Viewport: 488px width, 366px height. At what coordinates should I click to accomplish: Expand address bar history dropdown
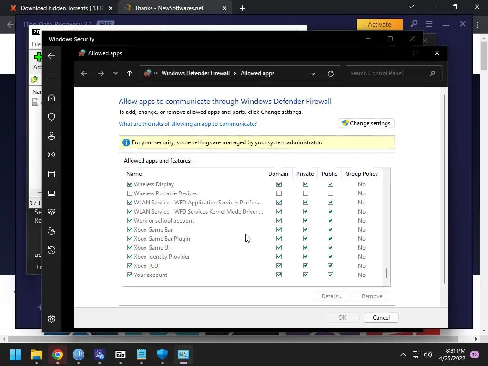point(313,74)
